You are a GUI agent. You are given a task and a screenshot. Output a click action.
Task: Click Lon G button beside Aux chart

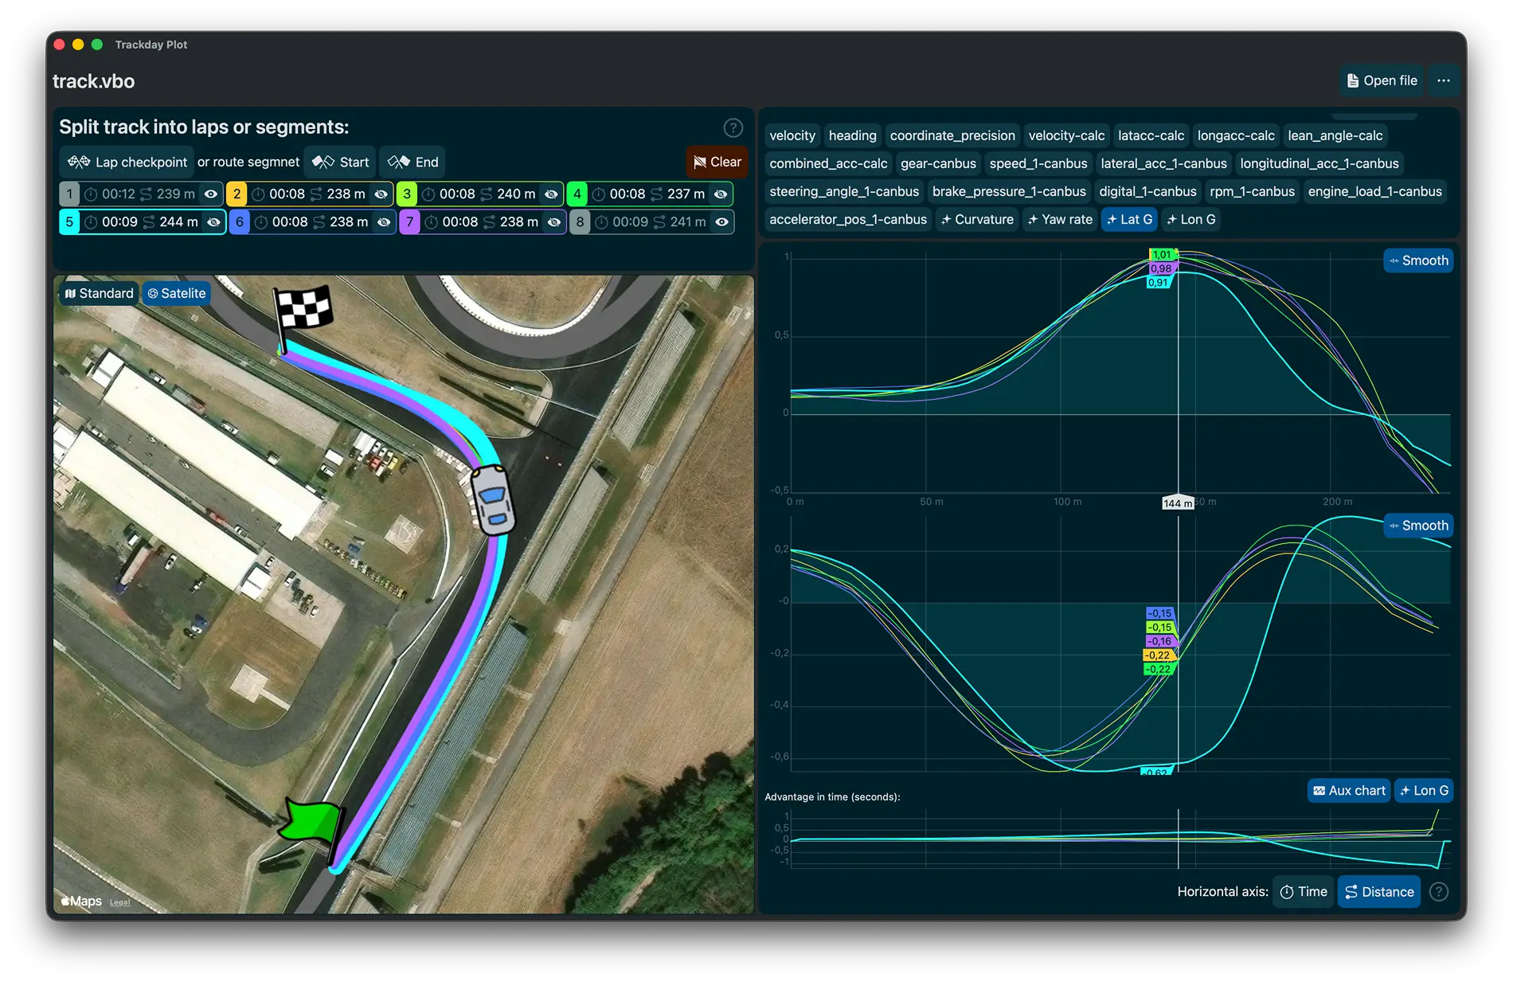1424,790
